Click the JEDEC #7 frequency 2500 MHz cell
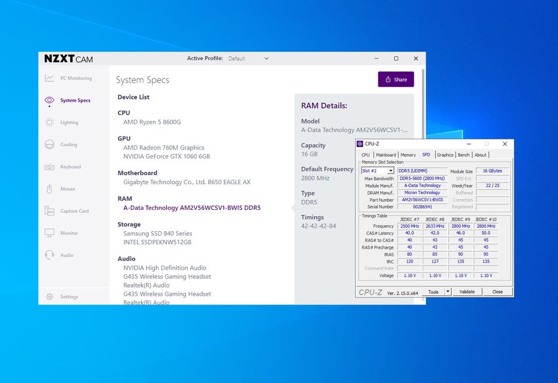Screen dimensions: 558x383 410,226
